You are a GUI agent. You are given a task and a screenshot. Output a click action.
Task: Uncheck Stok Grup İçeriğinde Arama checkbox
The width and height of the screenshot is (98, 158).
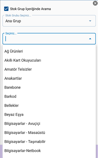click(6, 9)
